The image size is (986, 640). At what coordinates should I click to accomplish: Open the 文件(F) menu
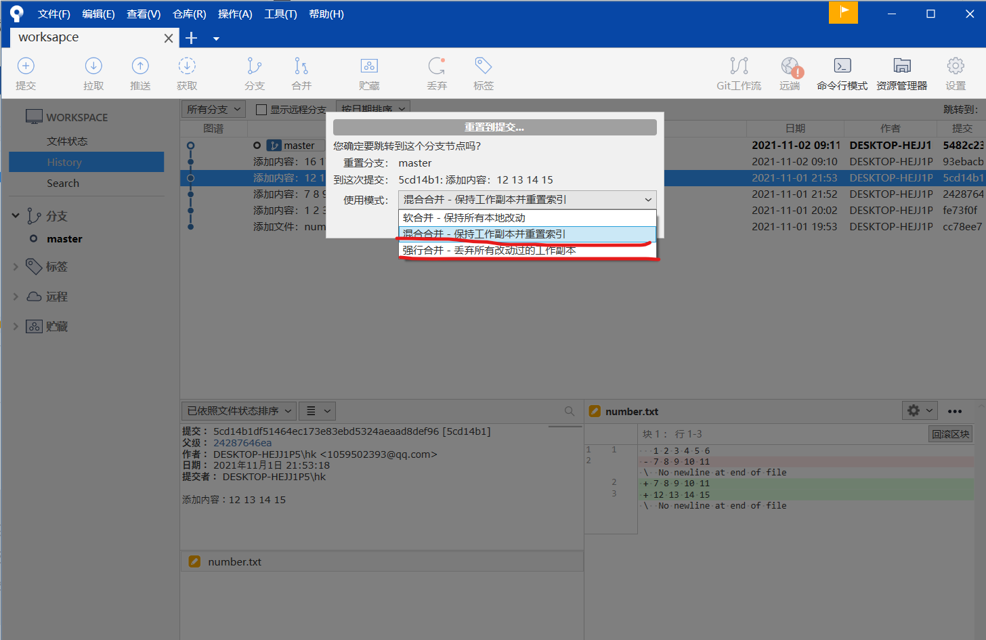tap(53, 14)
